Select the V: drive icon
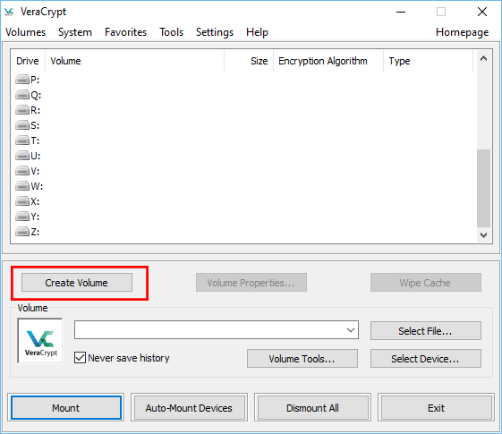502x434 pixels. (x=22, y=171)
